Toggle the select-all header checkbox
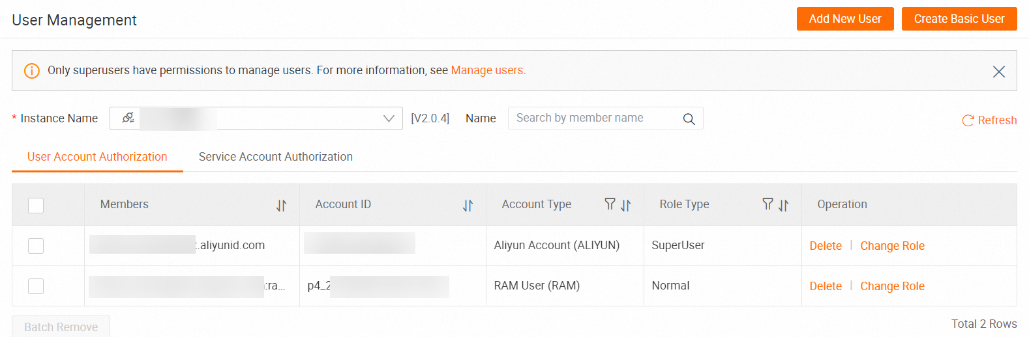1029x337 pixels. (x=36, y=206)
